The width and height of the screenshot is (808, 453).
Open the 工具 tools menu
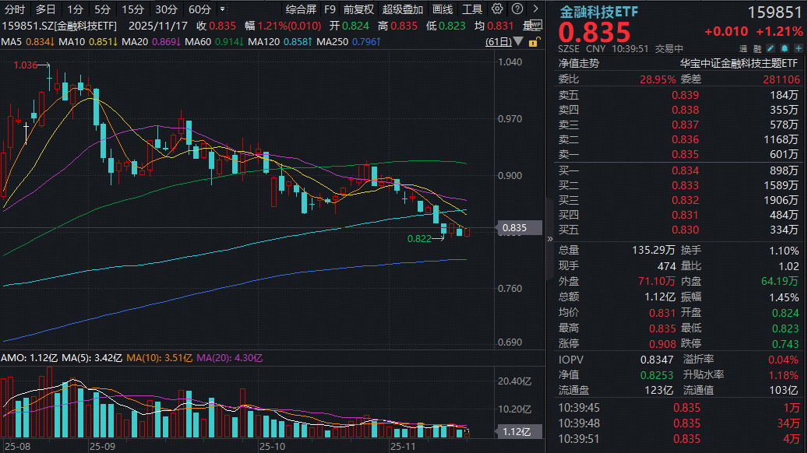click(472, 9)
